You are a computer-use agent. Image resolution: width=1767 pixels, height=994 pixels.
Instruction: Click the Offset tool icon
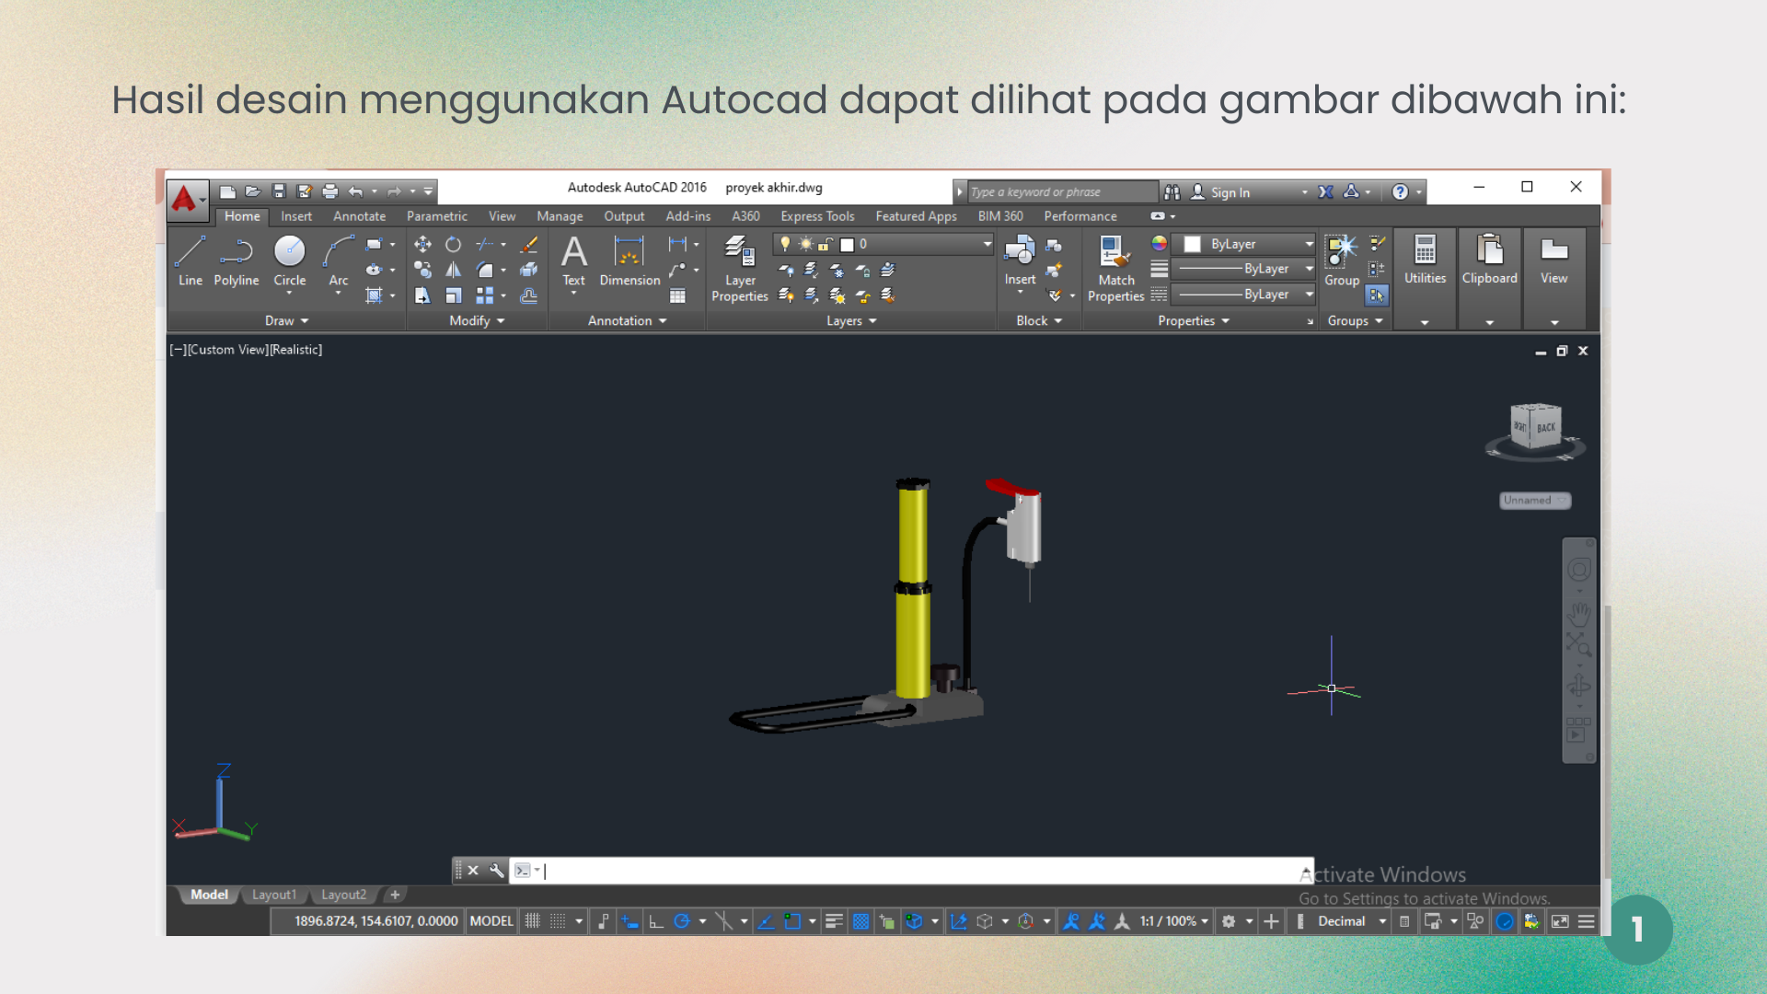coord(529,295)
